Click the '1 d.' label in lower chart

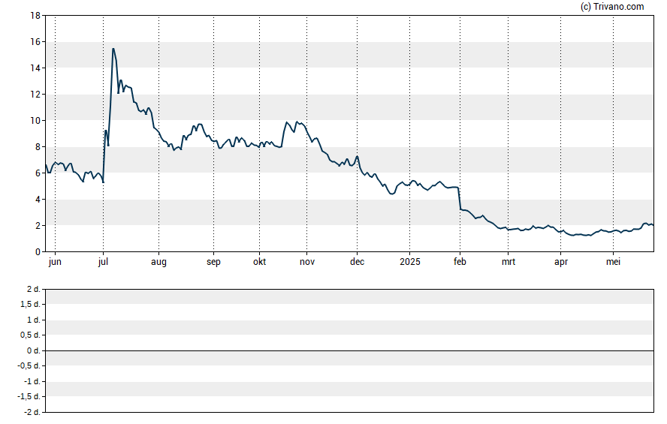pos(33,320)
